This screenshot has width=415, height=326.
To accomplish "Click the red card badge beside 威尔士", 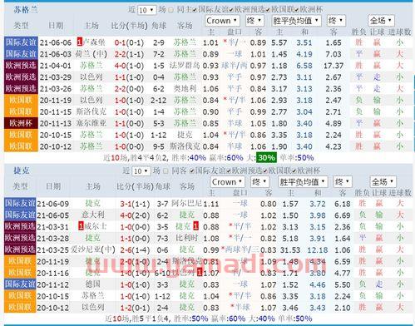I will (81, 226).
